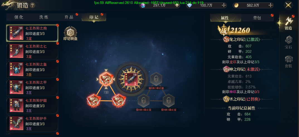
Task: Select 七王烈阳之盔 helmet entry
Action: 32,69
